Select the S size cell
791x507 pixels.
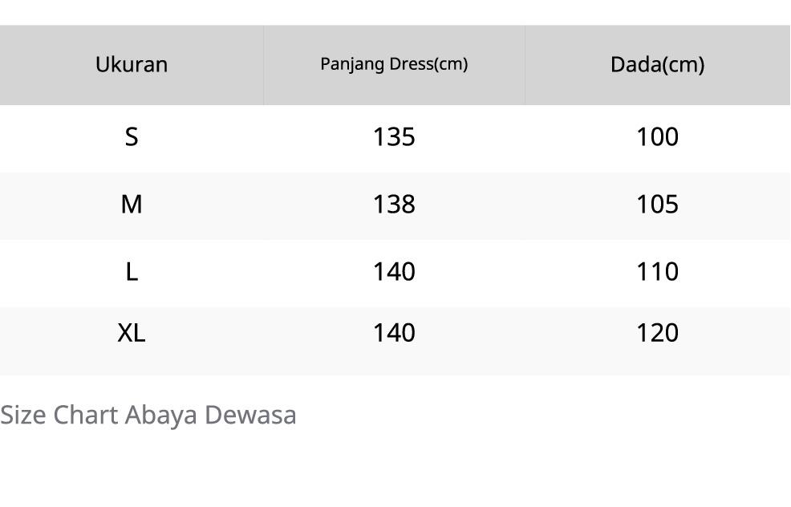[132, 137]
